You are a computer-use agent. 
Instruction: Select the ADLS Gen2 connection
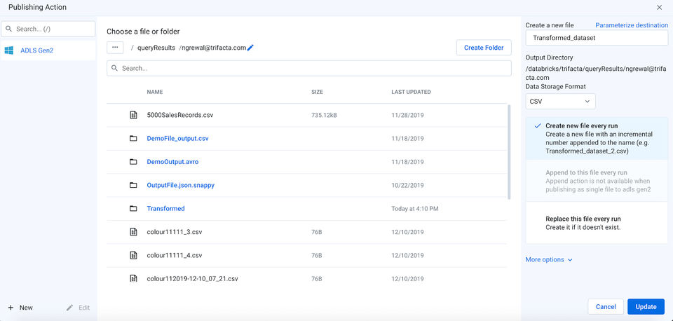tap(48, 50)
